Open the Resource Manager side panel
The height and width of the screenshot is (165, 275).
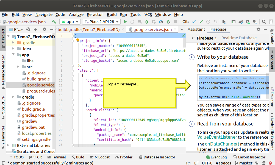(3, 72)
